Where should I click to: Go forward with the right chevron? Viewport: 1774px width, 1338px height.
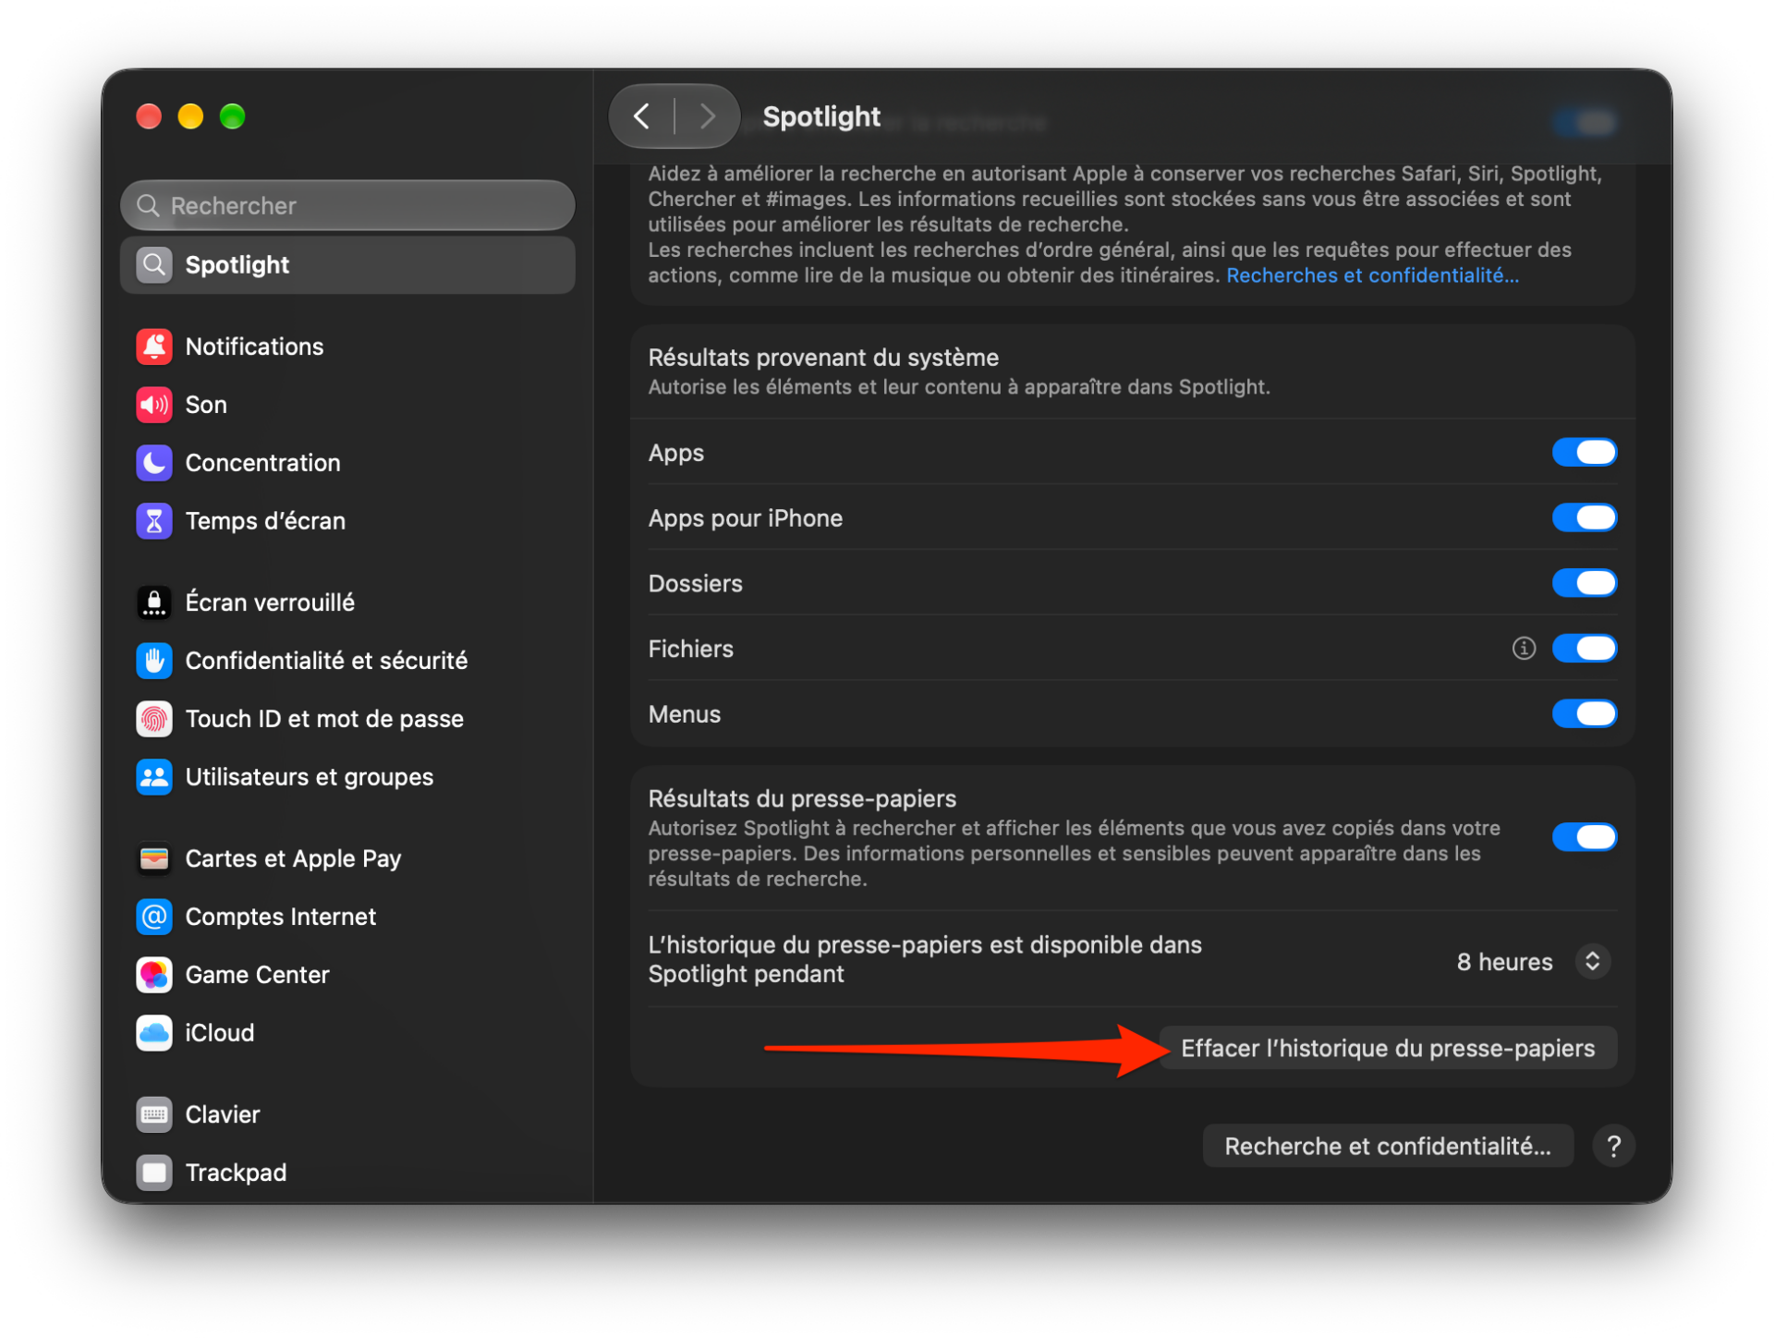tap(707, 116)
